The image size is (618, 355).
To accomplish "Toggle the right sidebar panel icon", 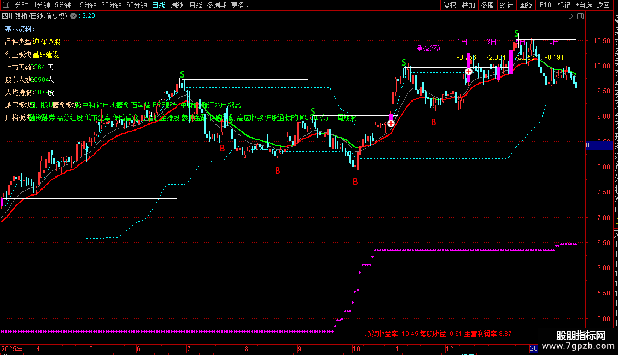I will pos(580,16).
